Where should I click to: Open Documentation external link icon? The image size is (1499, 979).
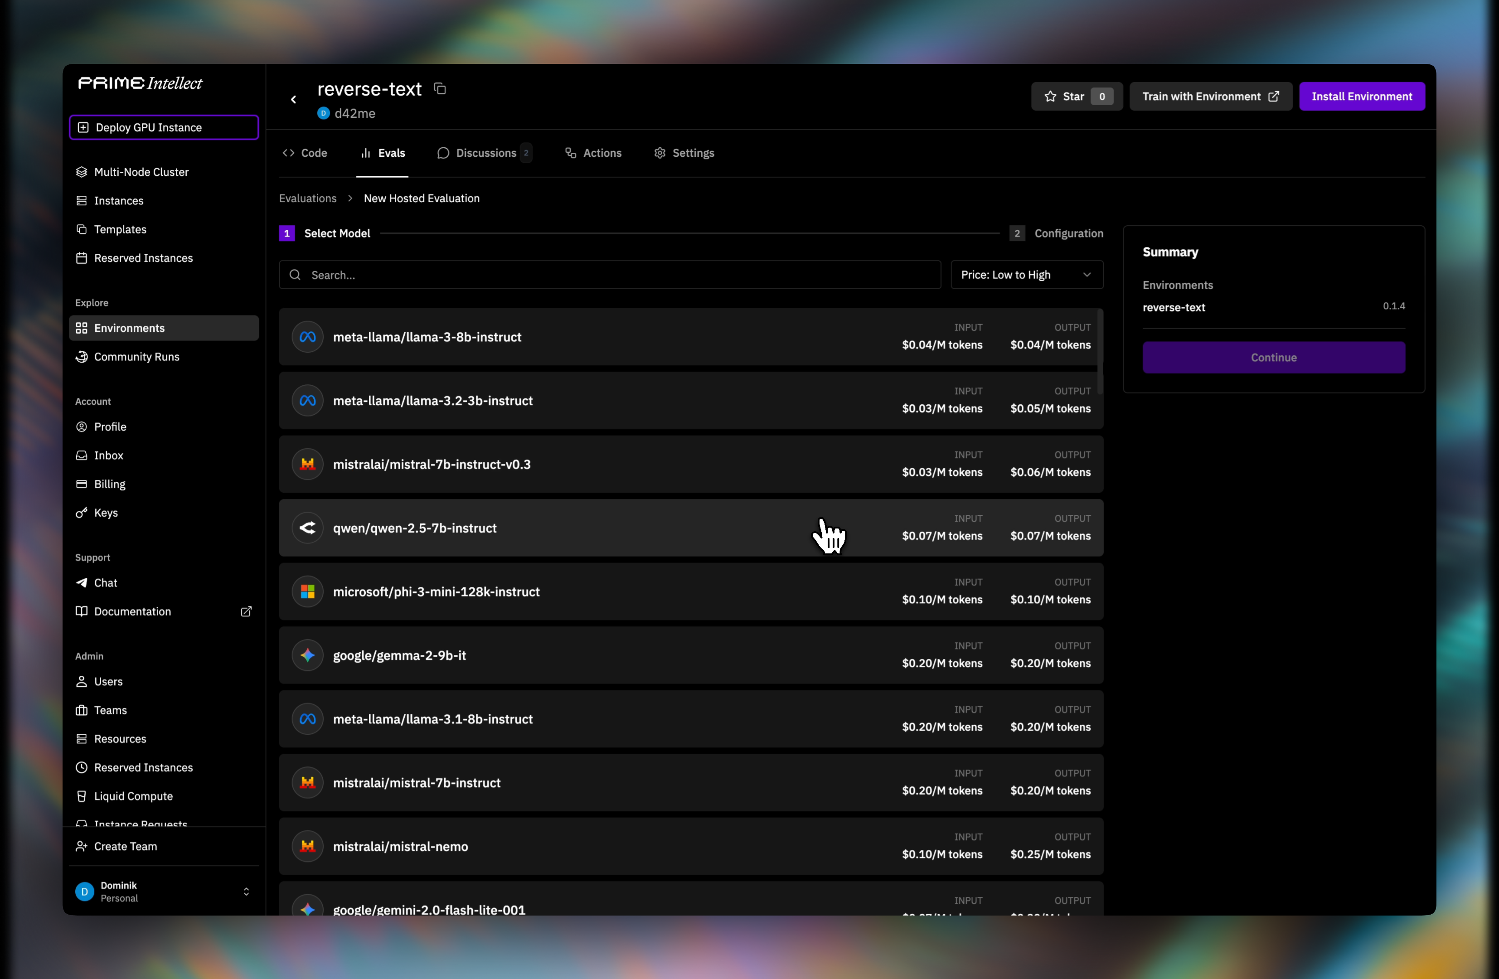click(x=246, y=611)
